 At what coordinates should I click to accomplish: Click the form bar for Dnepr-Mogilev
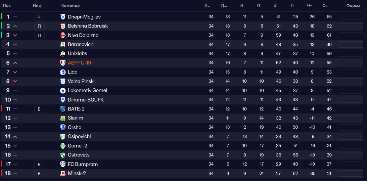point(350,17)
